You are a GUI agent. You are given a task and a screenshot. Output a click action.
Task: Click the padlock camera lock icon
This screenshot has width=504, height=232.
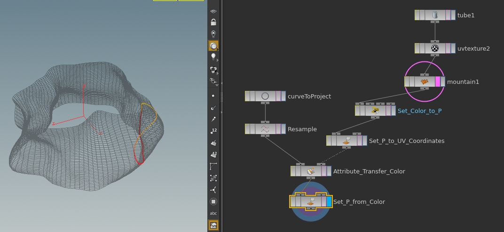[x=213, y=22]
